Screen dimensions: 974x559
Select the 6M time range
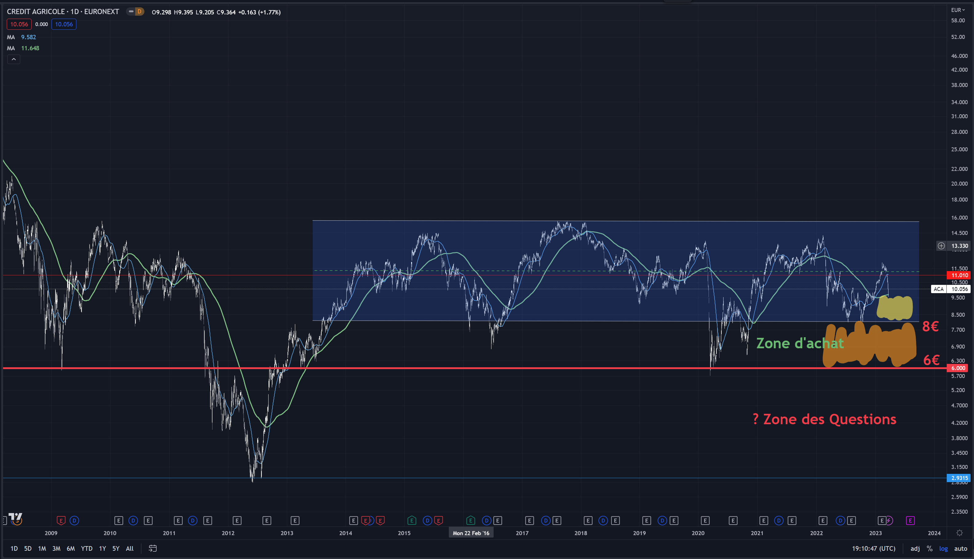point(71,548)
